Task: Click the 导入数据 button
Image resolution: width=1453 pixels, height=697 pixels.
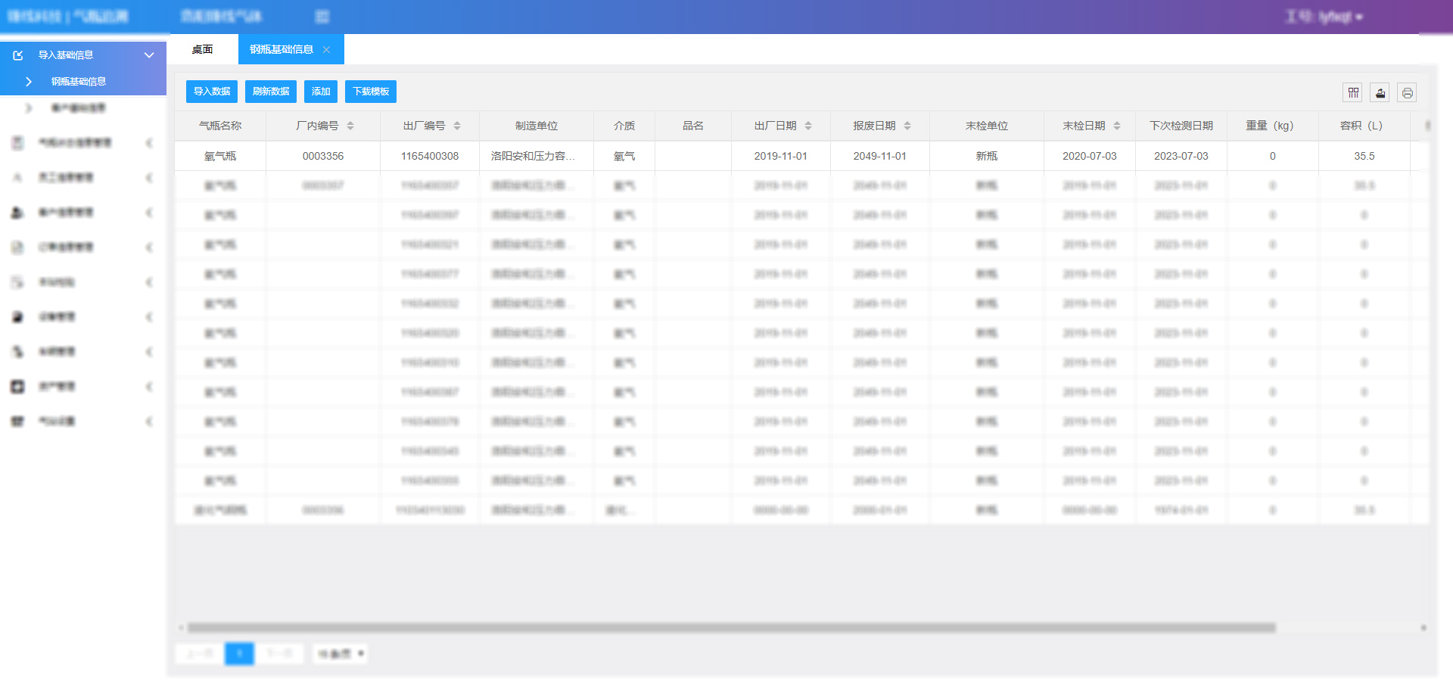Action: 212,92
